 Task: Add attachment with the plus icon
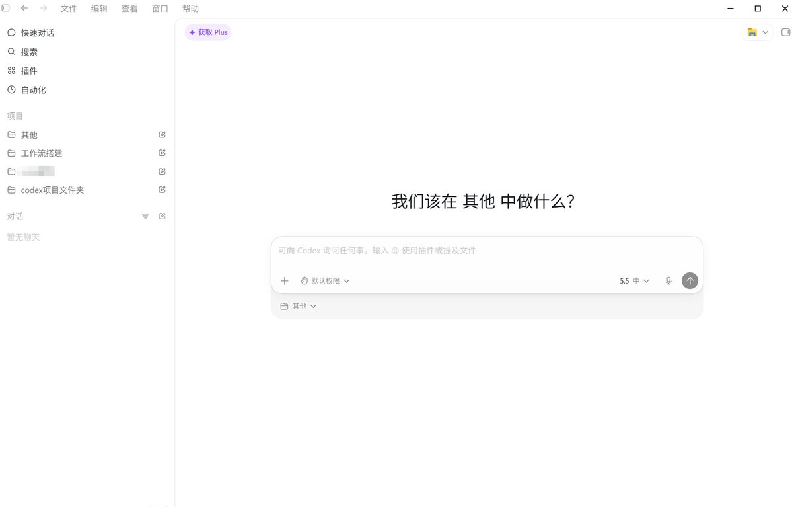[x=285, y=280]
